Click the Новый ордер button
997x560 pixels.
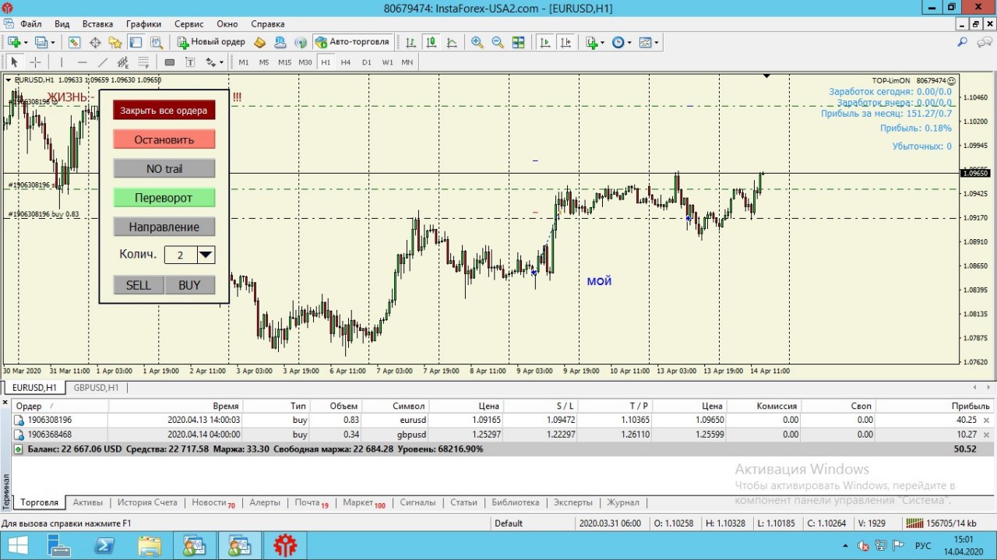coord(210,42)
